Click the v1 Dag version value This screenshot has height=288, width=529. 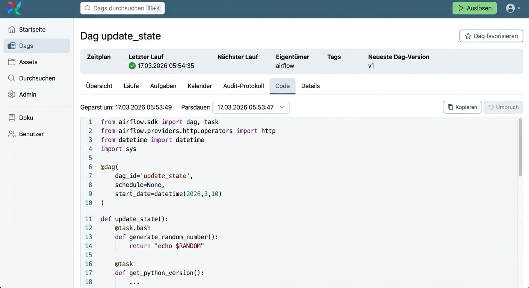(371, 66)
